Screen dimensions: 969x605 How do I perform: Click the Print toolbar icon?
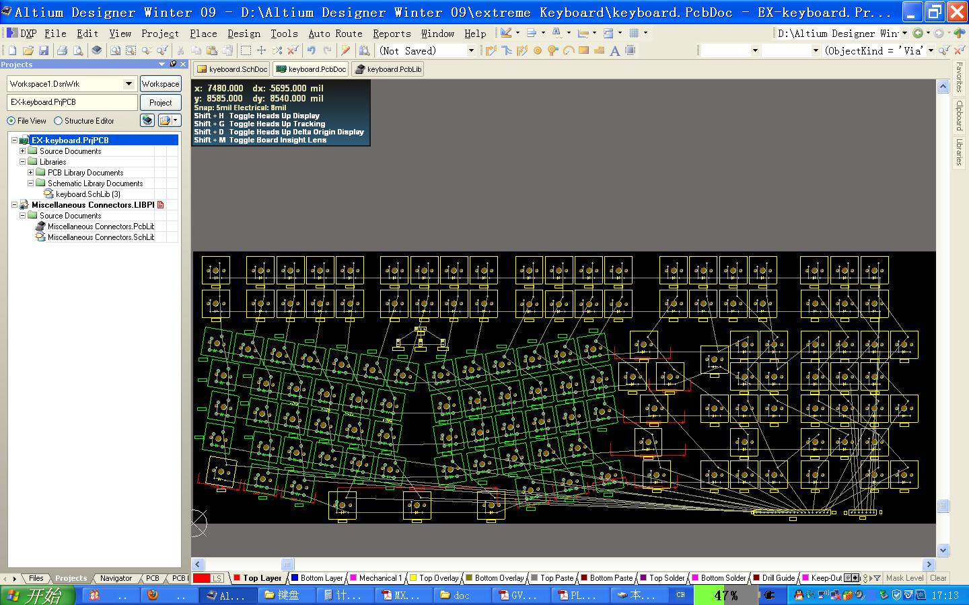click(x=62, y=50)
